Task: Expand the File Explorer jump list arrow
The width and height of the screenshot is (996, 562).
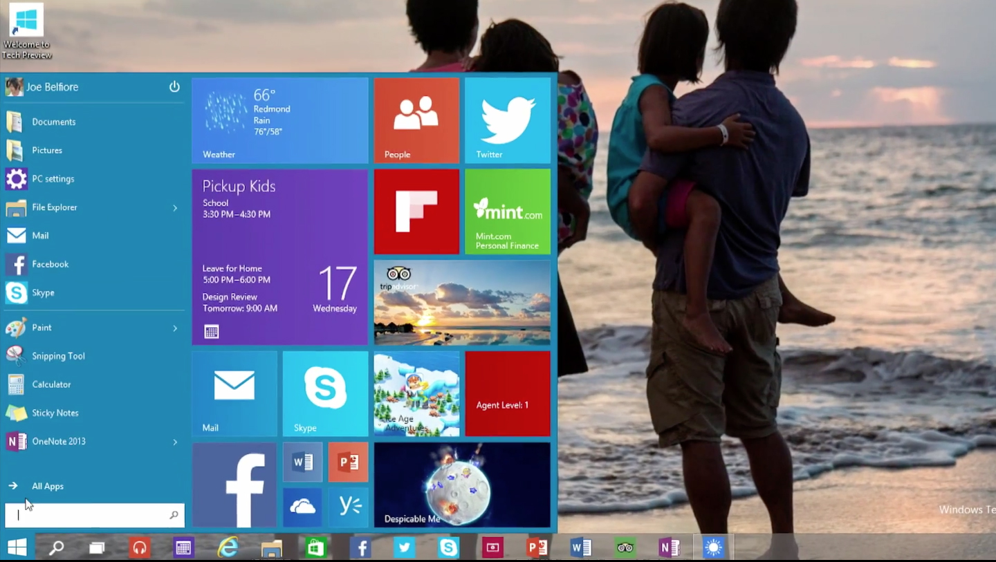Action: tap(175, 207)
